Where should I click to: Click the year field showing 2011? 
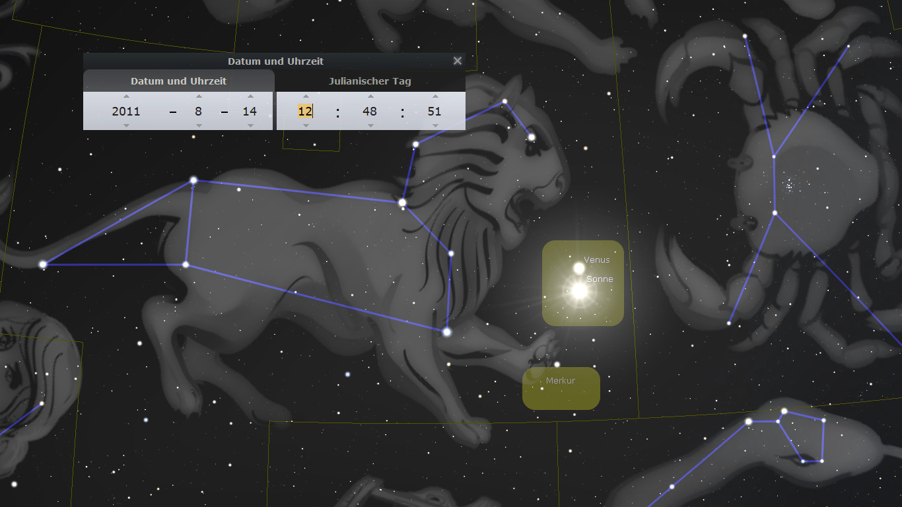tap(126, 111)
